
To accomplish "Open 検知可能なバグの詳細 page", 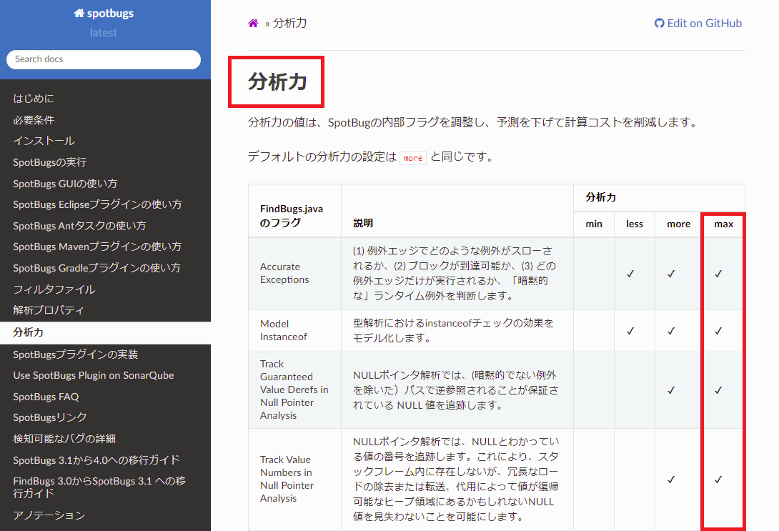I will click(64, 439).
